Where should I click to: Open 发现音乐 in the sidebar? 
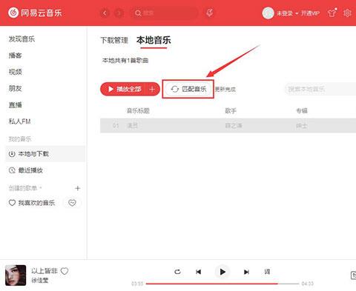[22, 39]
